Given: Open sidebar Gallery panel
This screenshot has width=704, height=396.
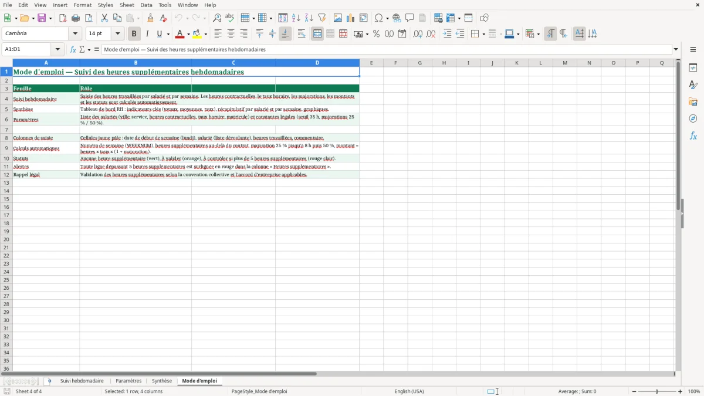Looking at the screenshot, I should 693,102.
